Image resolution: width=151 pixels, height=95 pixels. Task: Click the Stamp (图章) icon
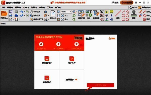[134, 13]
